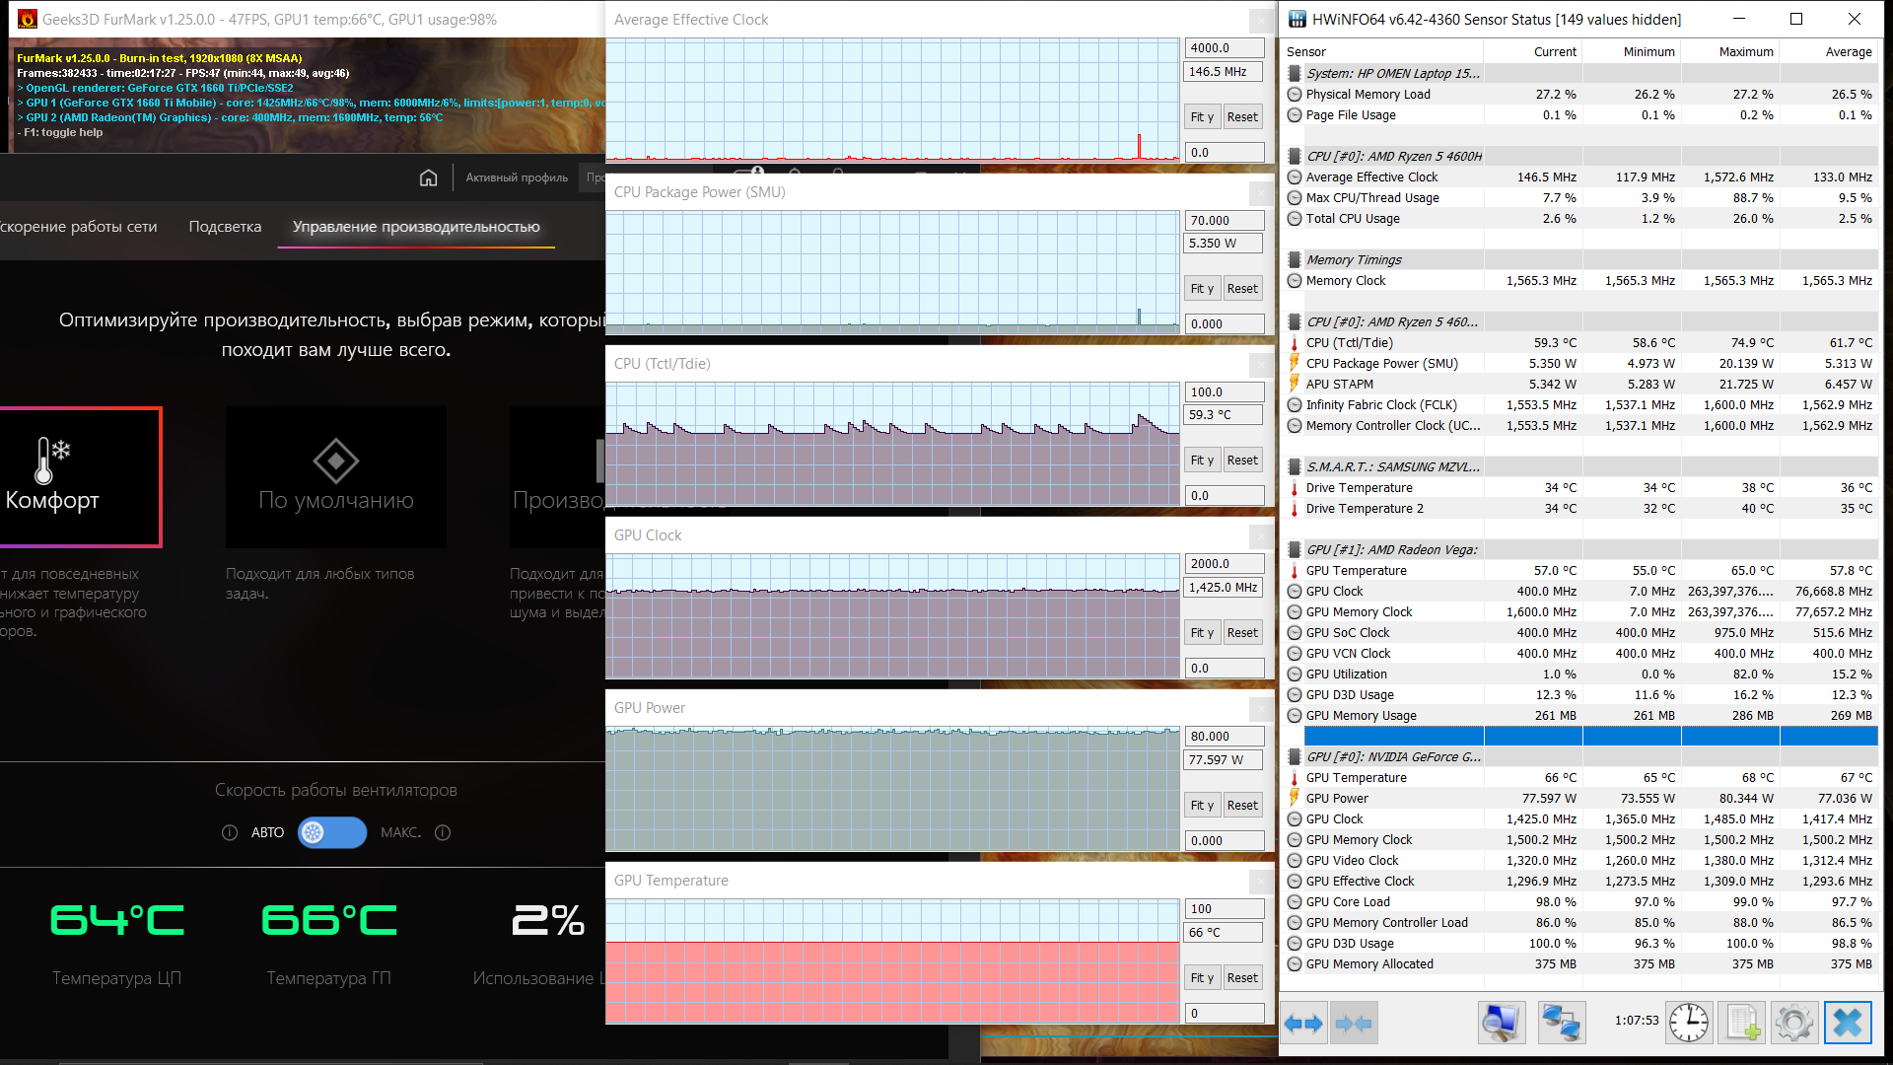Click HWiNFO64 window title icon

point(1297,19)
